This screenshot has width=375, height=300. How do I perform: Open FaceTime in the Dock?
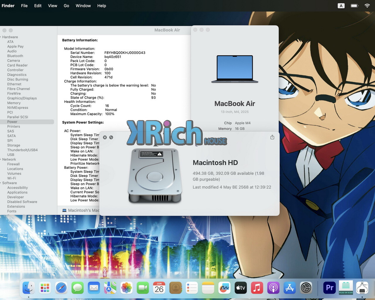[143, 288]
